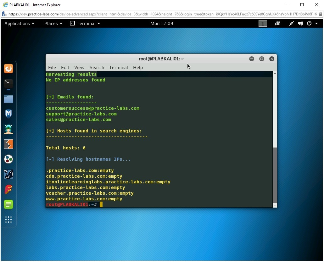This screenshot has height=262, width=324.
Task: Launch Firefox from the dock
Action: pyautogui.click(x=8, y=68)
